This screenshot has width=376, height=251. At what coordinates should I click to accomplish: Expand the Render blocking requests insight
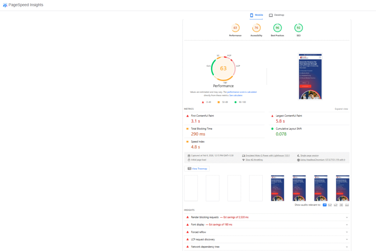(347, 217)
